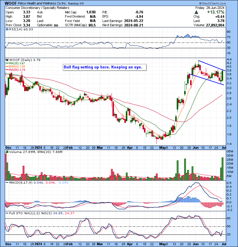Image resolution: width=238 pixels, height=247 pixels.
Task: Click the WOOF ticker symbol in the title
Action: (10, 3)
